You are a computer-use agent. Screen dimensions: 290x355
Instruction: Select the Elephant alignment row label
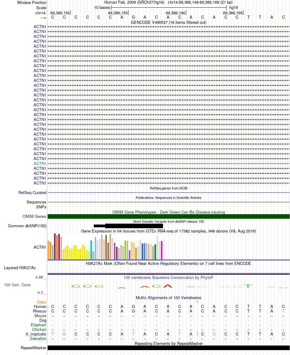point(39,325)
